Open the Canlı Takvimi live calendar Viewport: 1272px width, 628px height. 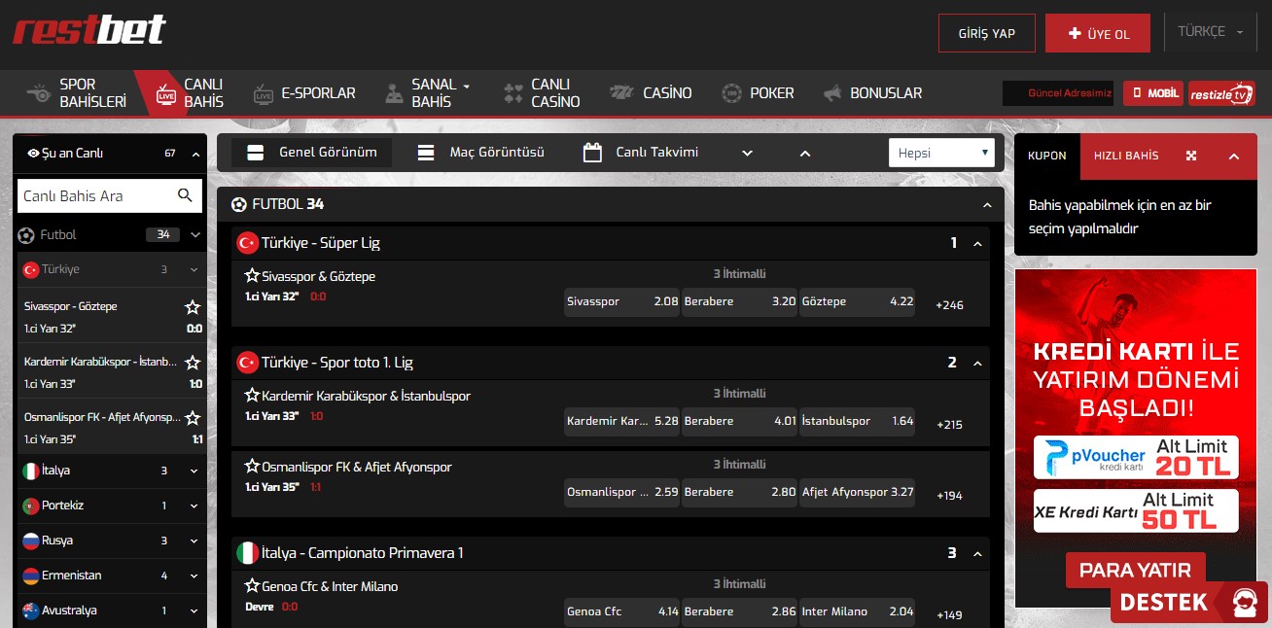coord(641,153)
